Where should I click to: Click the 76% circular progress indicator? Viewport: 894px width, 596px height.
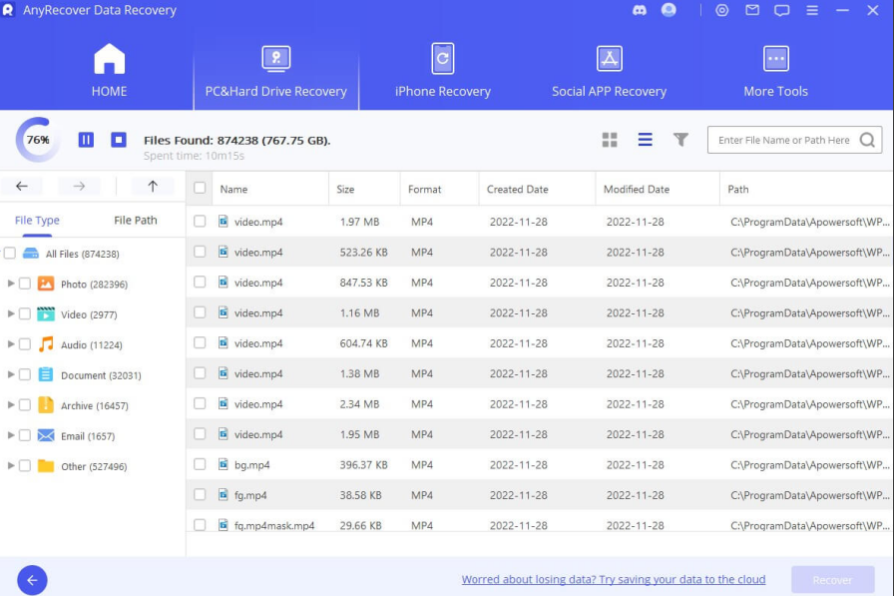36,140
